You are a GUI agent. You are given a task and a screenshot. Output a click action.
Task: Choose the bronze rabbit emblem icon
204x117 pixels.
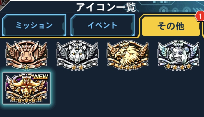[27, 55]
